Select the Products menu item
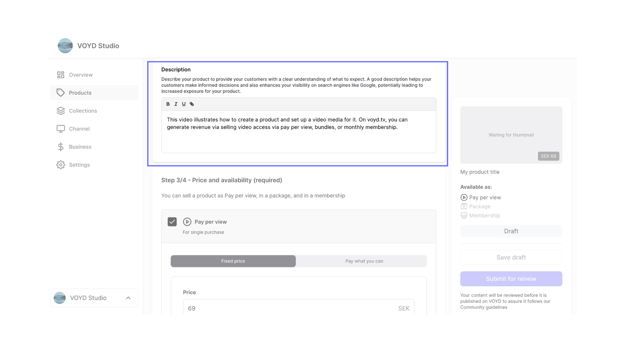Viewport: 624px width, 351px height. [x=80, y=93]
